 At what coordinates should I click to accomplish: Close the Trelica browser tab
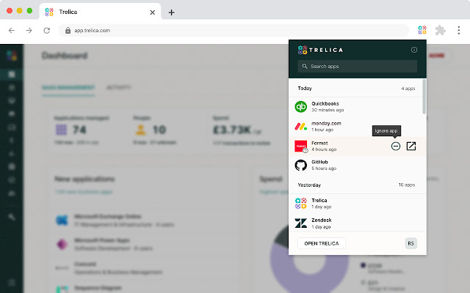[x=153, y=12]
